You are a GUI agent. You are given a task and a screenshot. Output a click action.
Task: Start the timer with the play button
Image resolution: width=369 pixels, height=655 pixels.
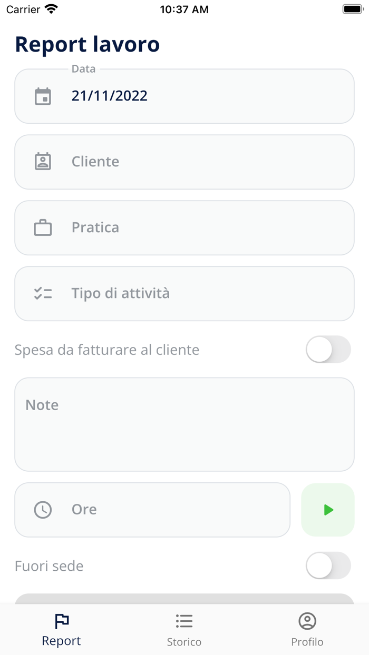pos(328,510)
